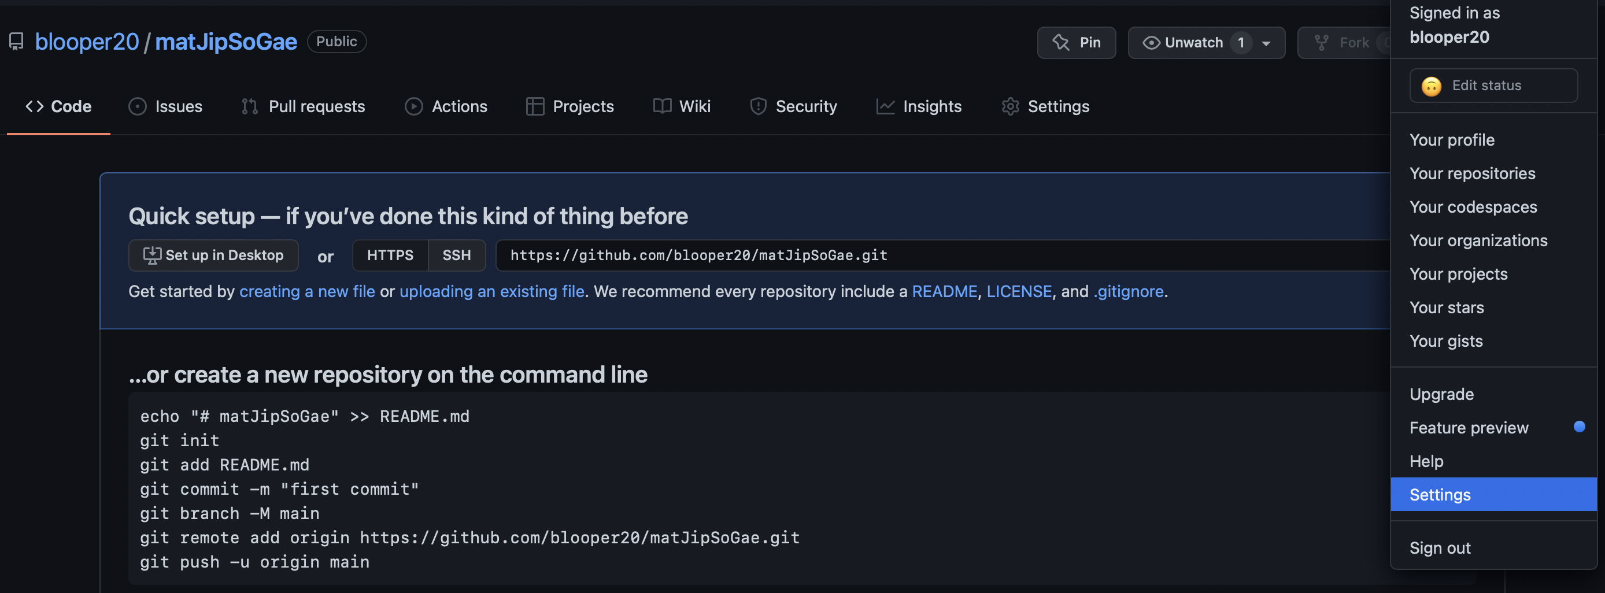The height and width of the screenshot is (593, 1605).
Task: Click the git branch -M main line
Action: pyautogui.click(x=230, y=513)
